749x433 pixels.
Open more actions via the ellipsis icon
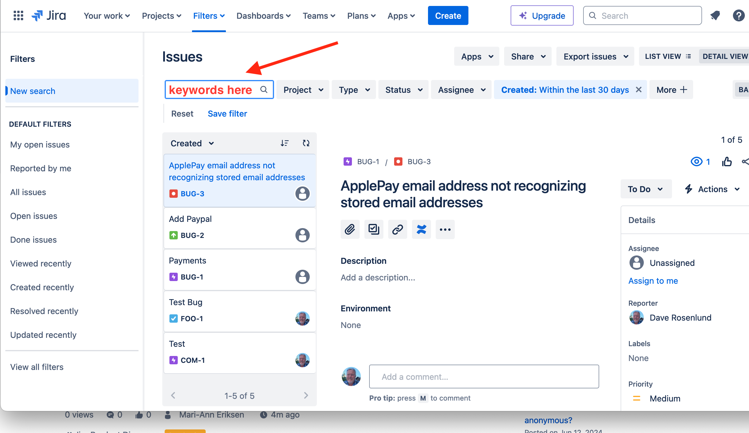click(x=445, y=229)
